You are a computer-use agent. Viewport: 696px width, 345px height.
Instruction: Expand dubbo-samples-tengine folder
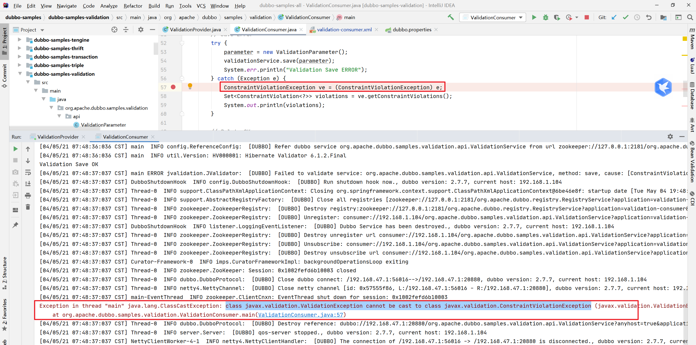(19, 40)
